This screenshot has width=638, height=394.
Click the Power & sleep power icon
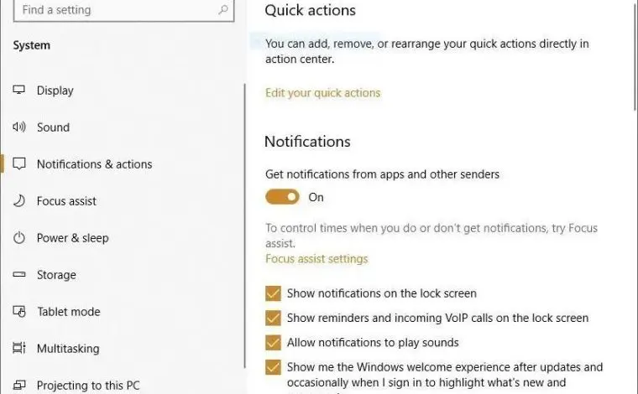[x=18, y=237]
